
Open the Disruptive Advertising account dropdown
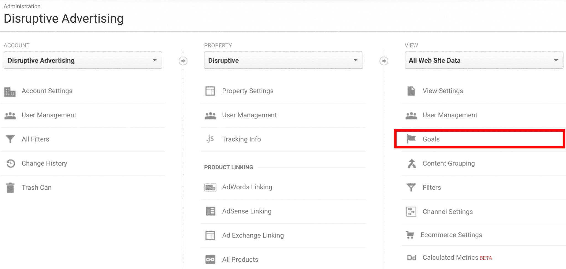[83, 60]
